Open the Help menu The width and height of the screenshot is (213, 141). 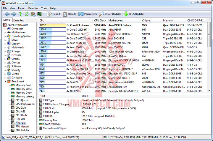(53, 8)
